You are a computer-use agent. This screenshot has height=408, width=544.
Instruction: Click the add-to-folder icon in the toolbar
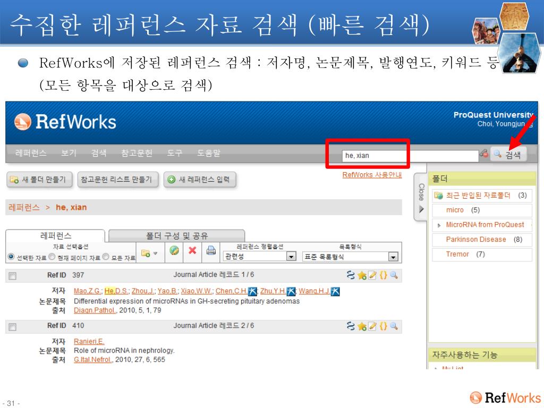tap(146, 253)
